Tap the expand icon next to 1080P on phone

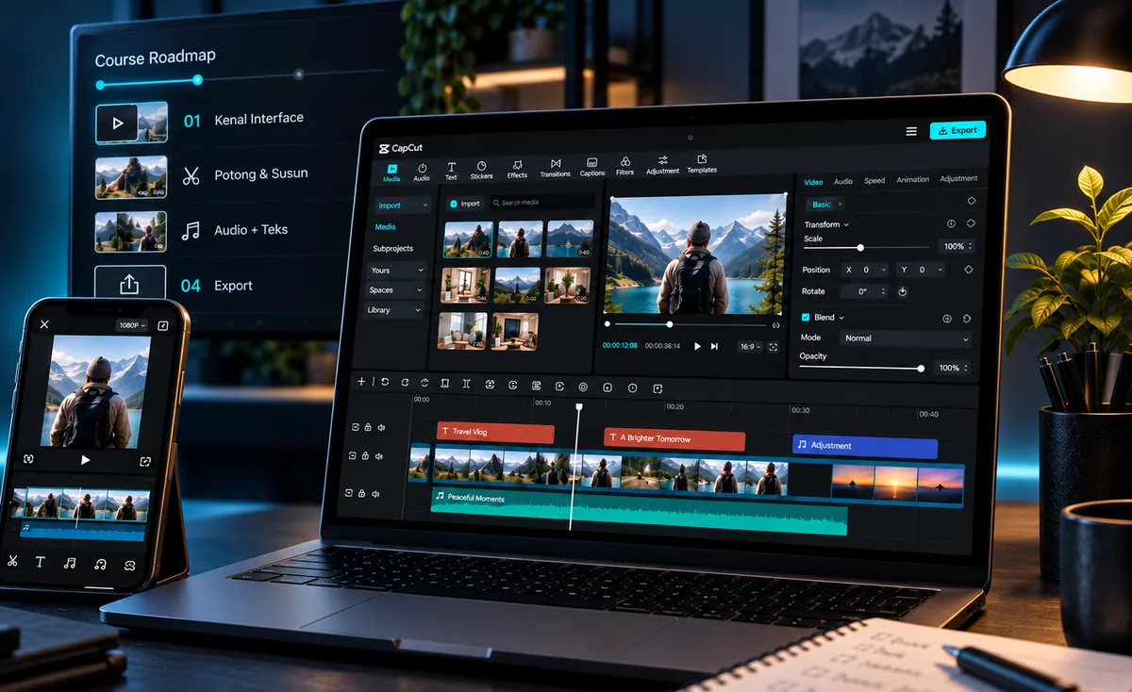pos(162,325)
